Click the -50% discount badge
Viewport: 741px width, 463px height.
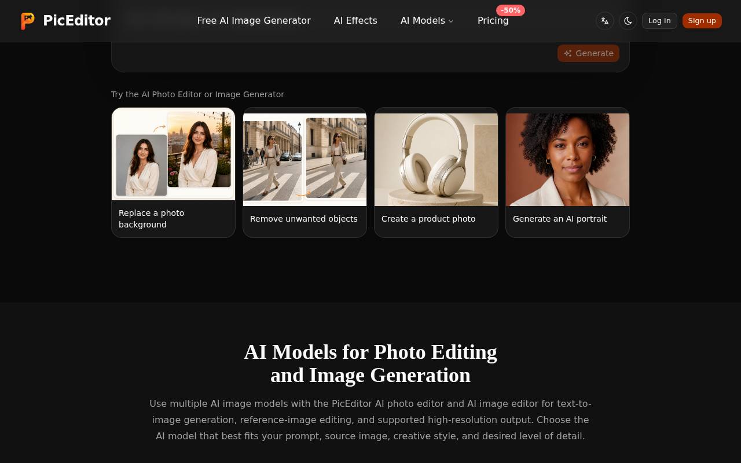(x=511, y=10)
